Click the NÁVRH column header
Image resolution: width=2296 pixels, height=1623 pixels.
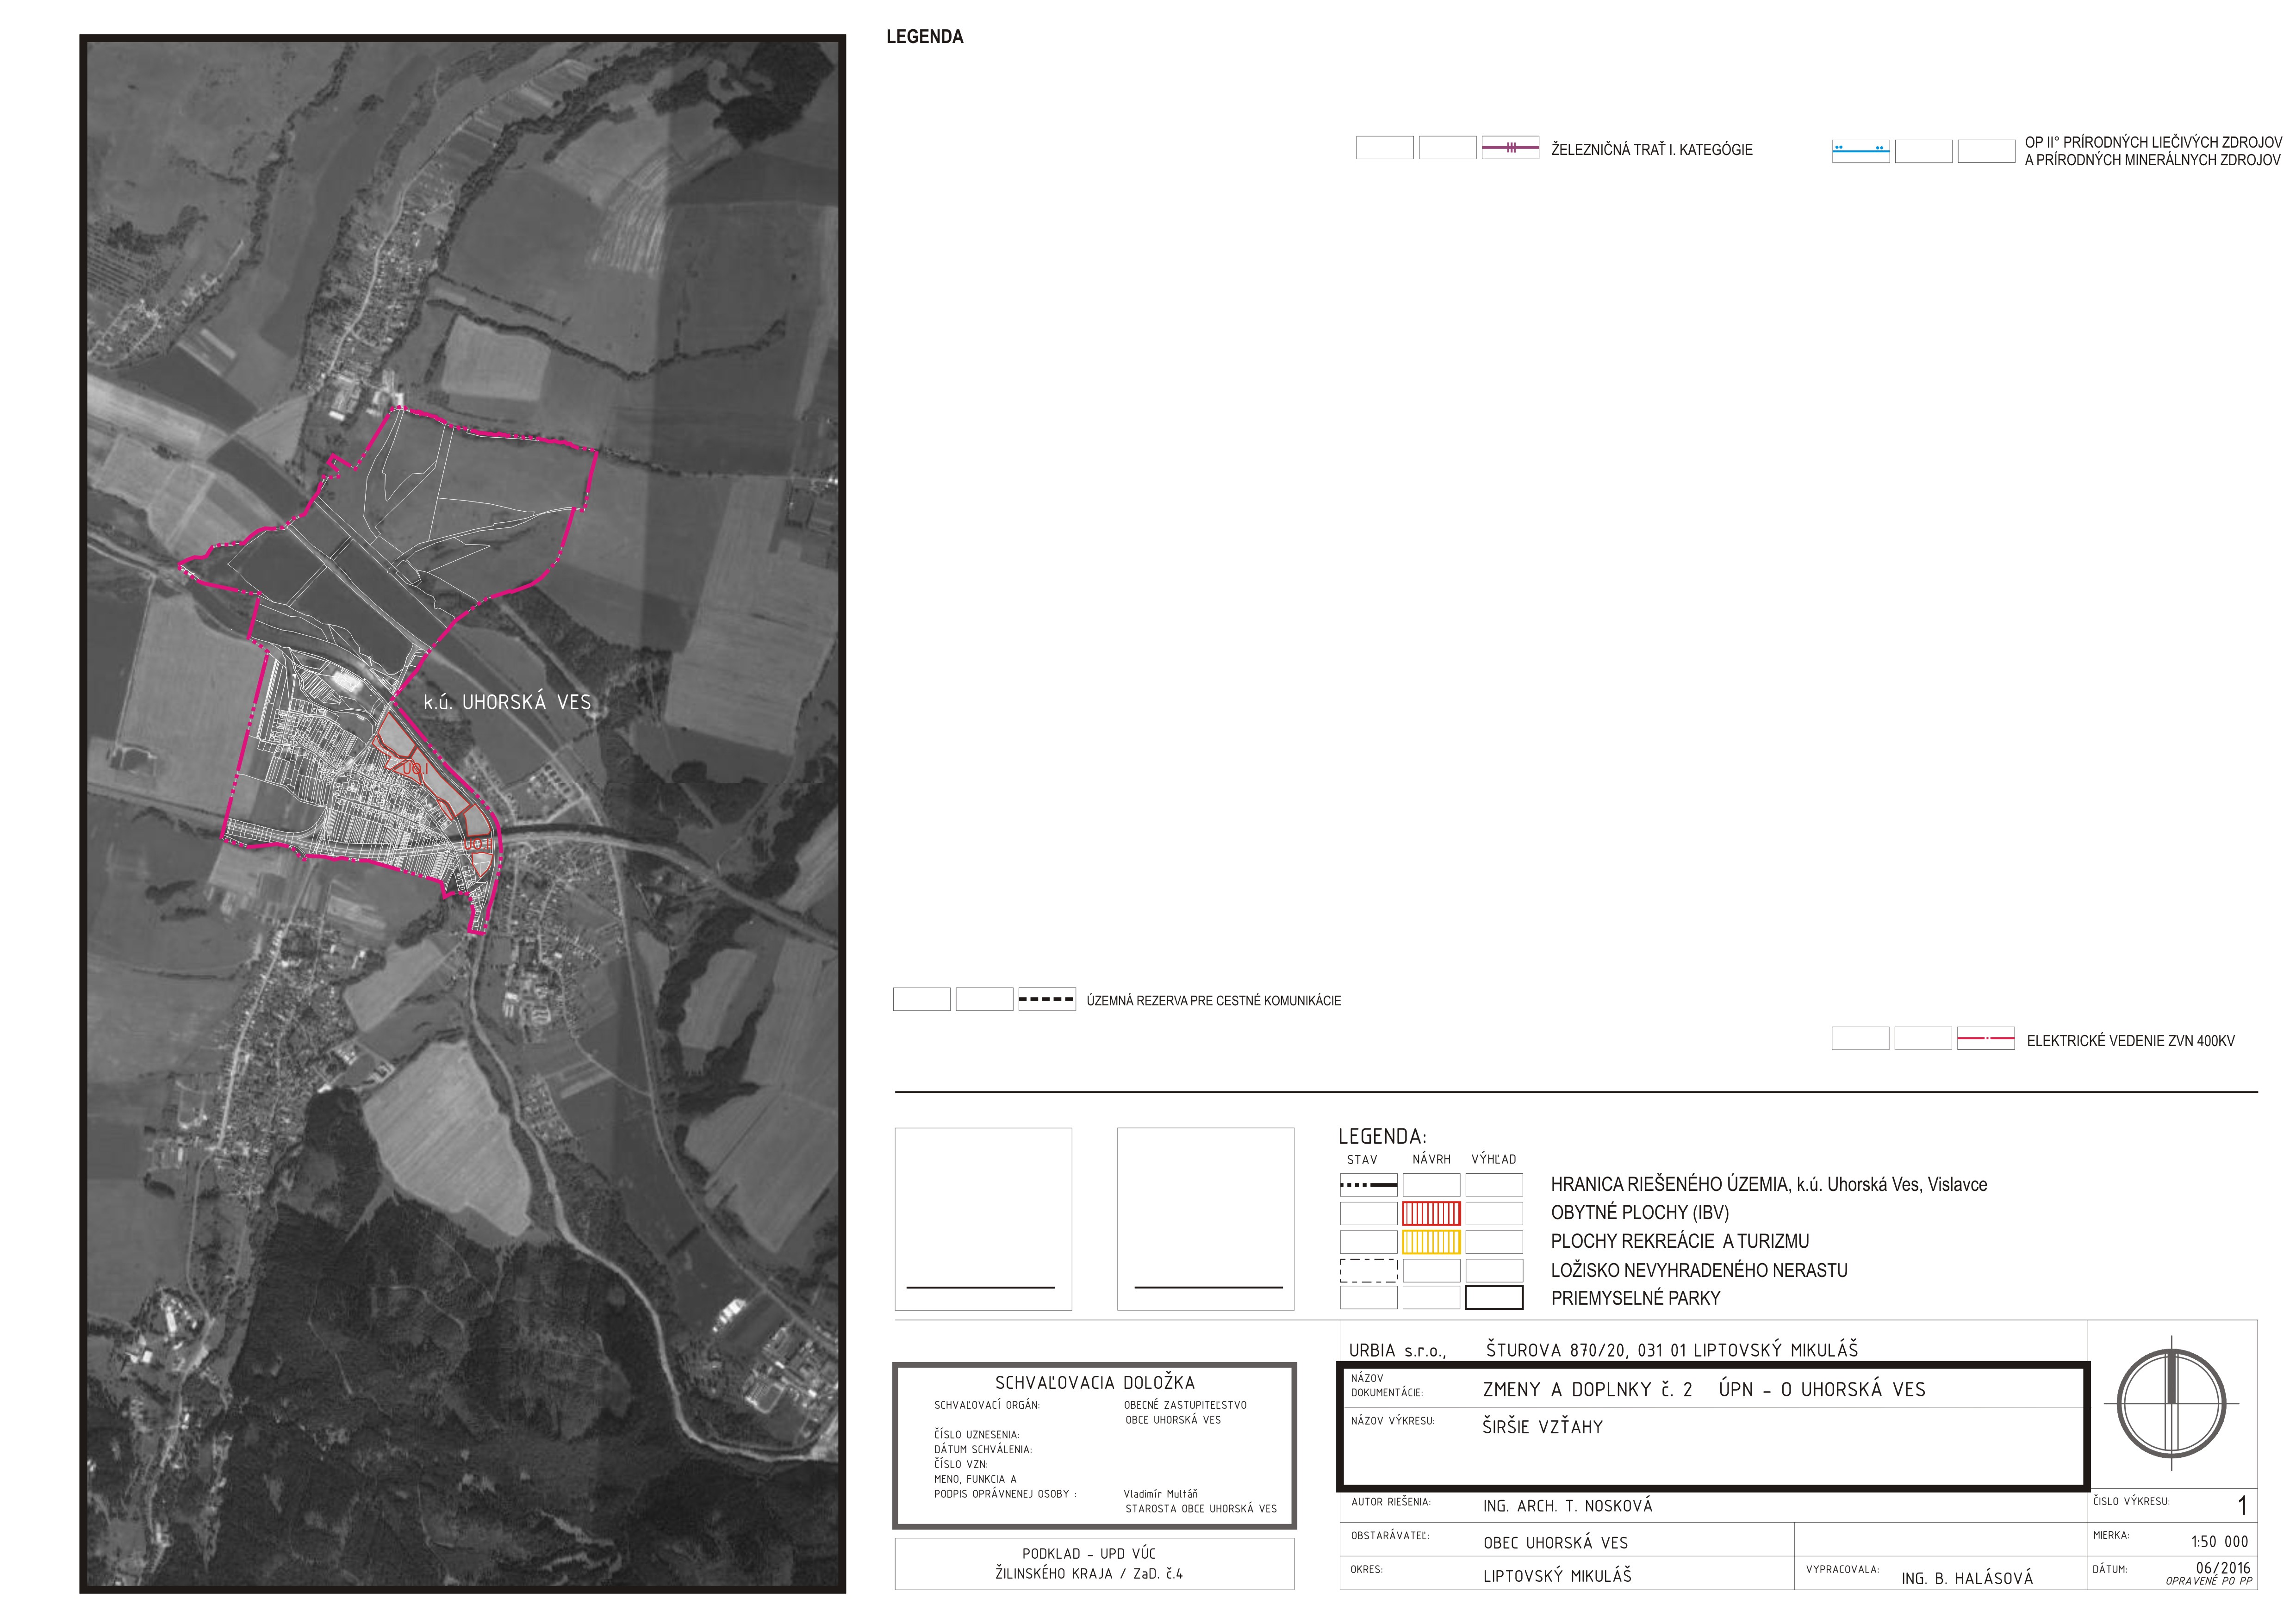click(1431, 1159)
